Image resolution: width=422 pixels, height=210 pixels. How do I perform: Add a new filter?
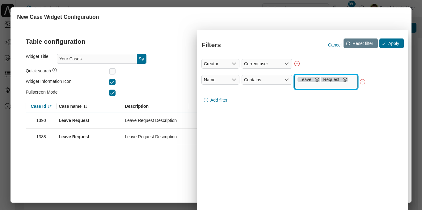216,100
